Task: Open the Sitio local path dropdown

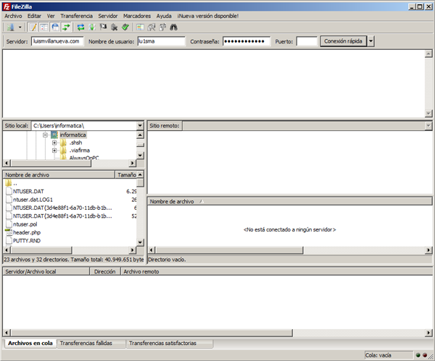Action: (x=140, y=126)
